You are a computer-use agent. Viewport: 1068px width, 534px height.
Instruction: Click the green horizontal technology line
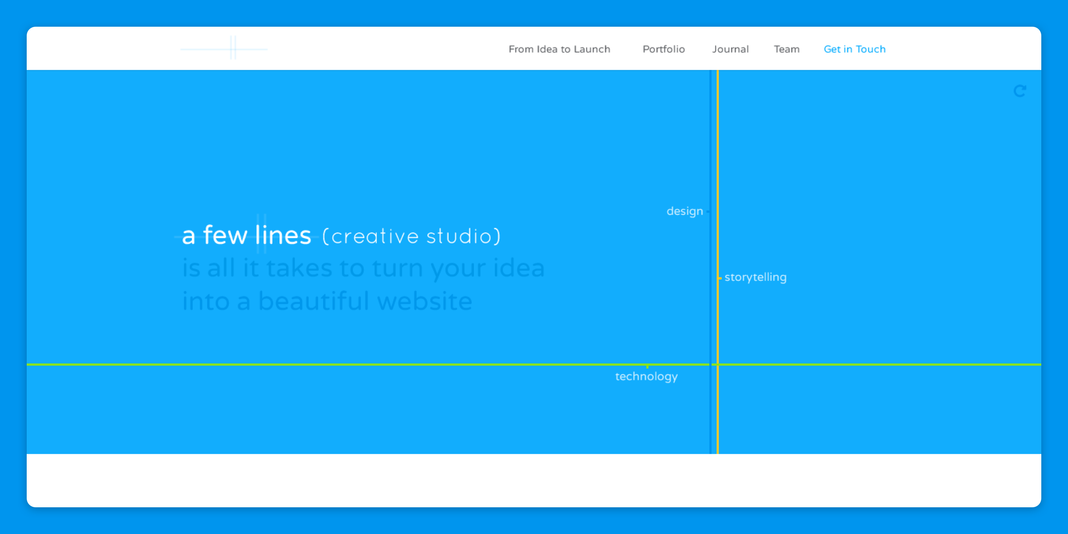point(356,364)
